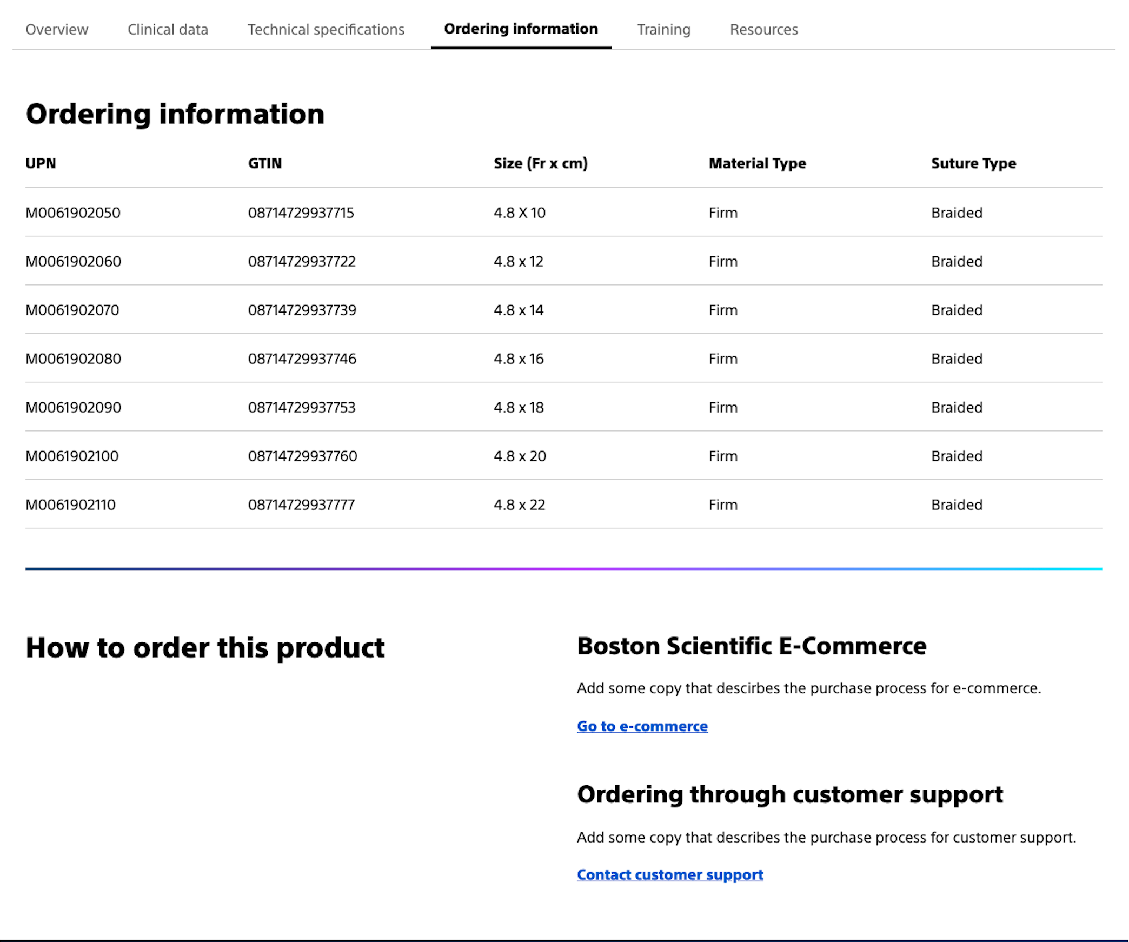Click GTIN 08714729937777 in the last row
Image resolution: width=1129 pixels, height=942 pixels.
point(301,504)
